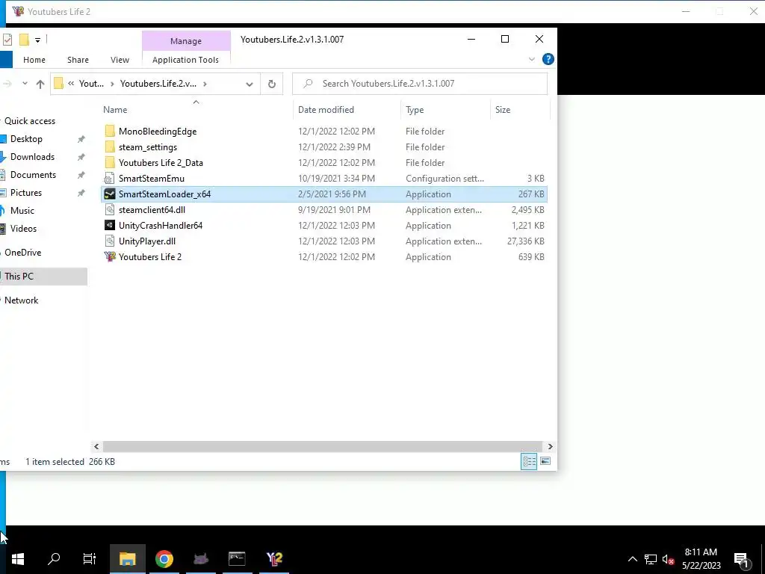Click the scroll left arrow of the file list
This screenshot has height=574, width=765.
click(x=96, y=446)
